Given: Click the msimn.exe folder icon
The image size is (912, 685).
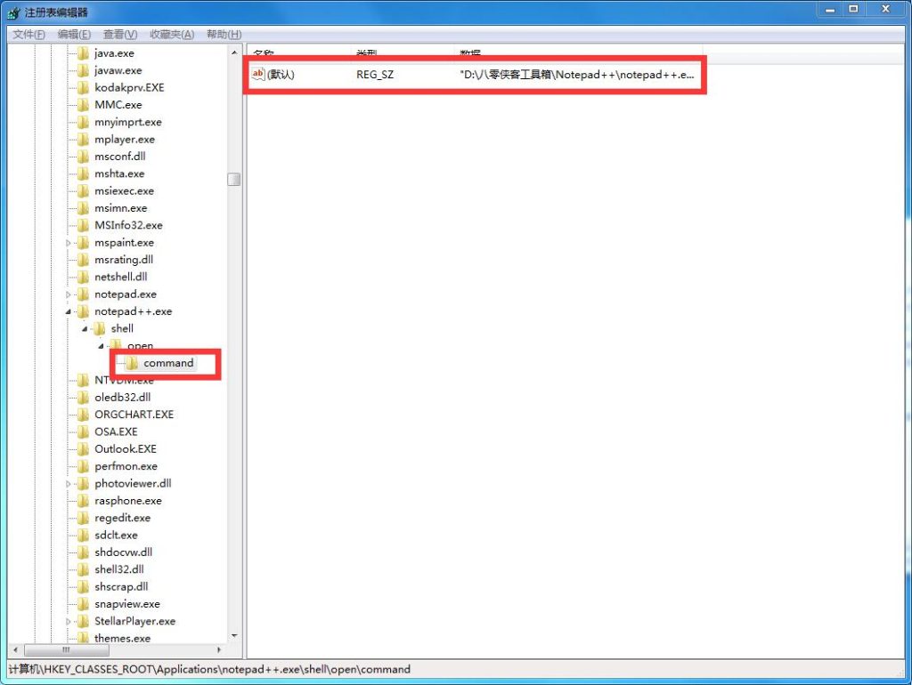Looking at the screenshot, I should pos(83,208).
